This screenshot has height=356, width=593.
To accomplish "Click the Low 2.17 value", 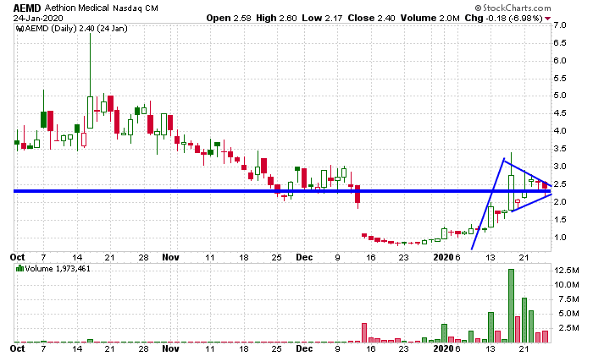I will pos(322,18).
